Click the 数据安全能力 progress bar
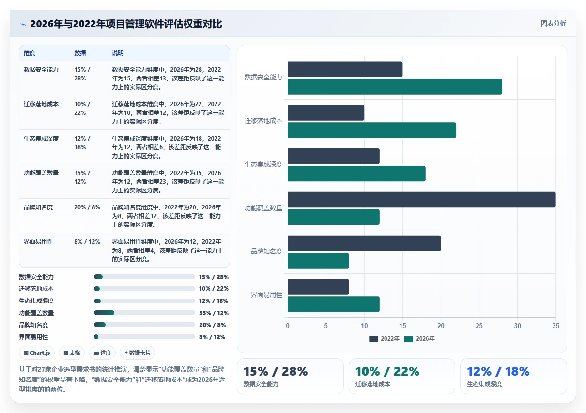This screenshot has height=413, width=586. (x=144, y=277)
